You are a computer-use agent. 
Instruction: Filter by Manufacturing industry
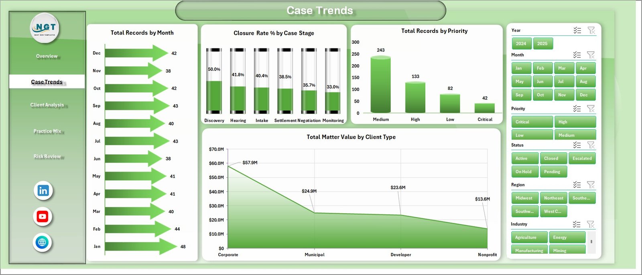click(x=530, y=249)
